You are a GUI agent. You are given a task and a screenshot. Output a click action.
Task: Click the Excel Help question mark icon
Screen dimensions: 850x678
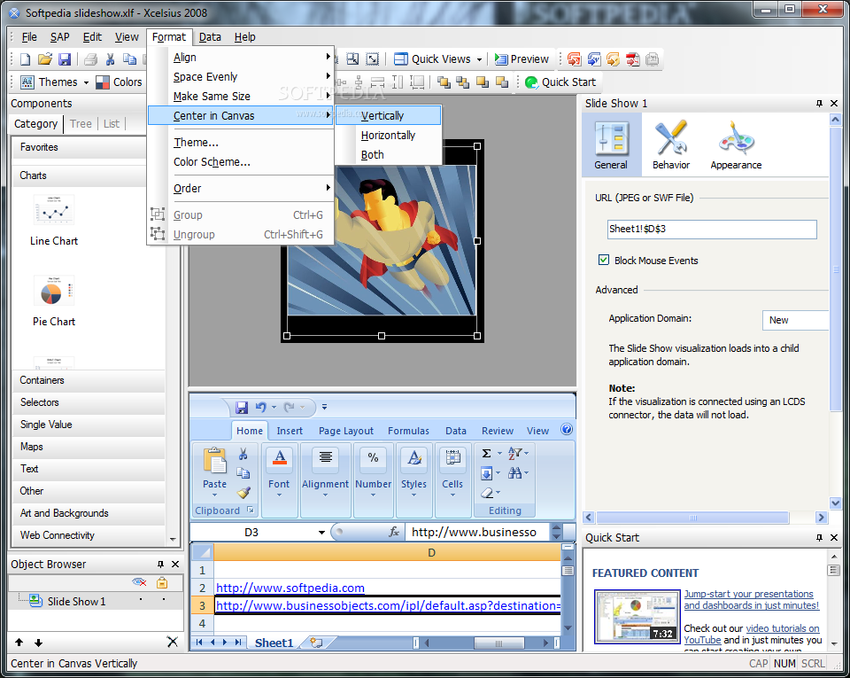click(567, 430)
